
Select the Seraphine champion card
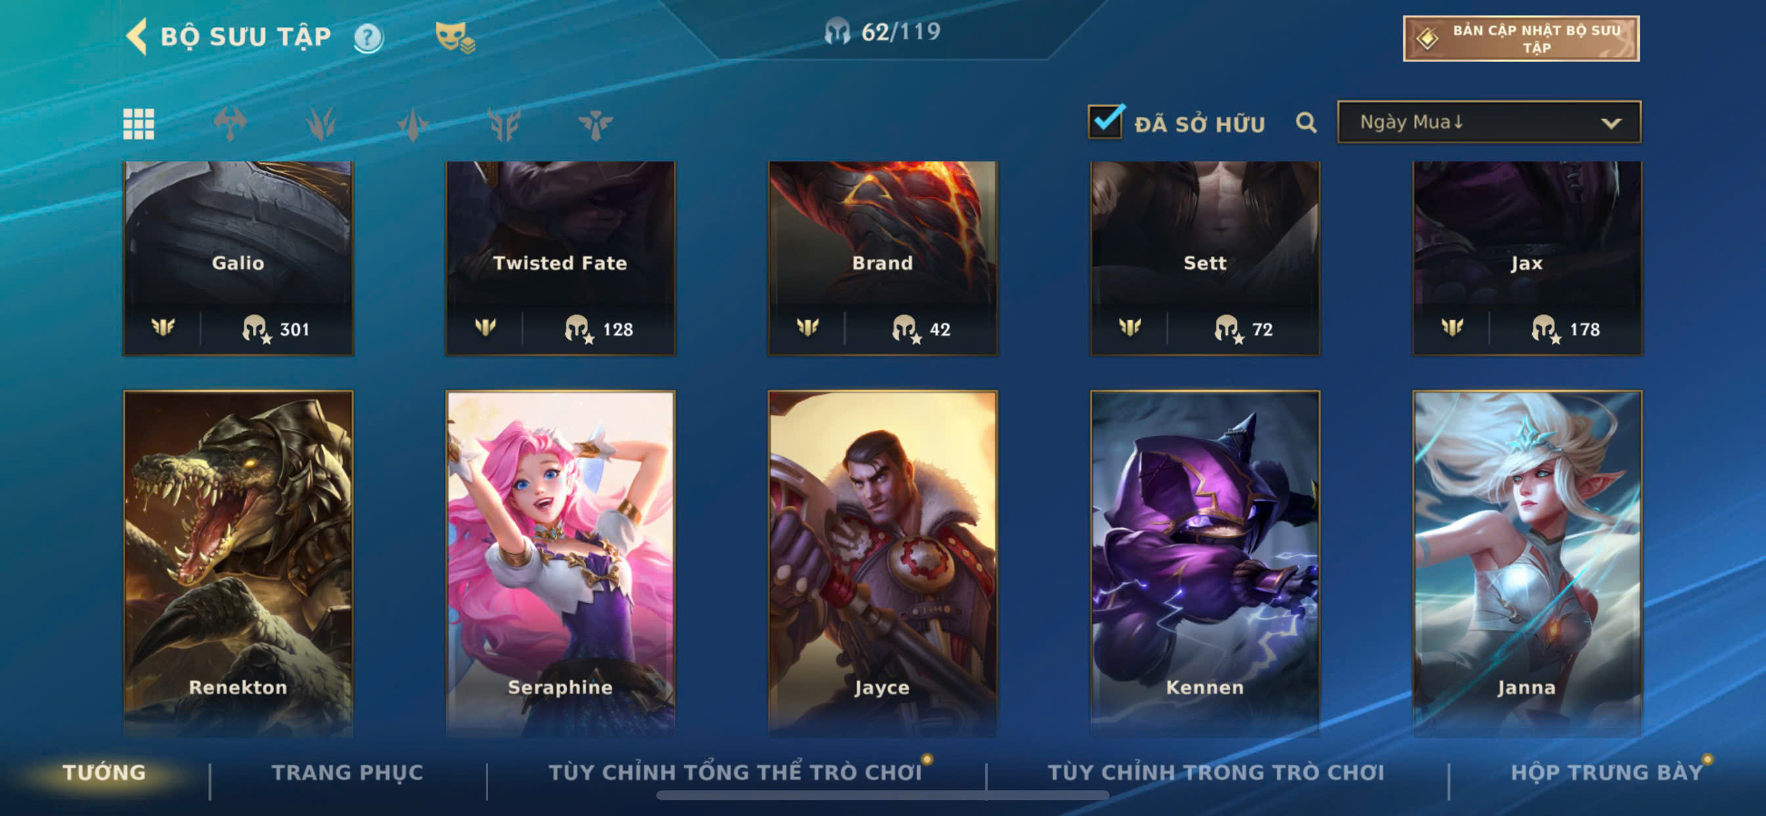coord(560,564)
